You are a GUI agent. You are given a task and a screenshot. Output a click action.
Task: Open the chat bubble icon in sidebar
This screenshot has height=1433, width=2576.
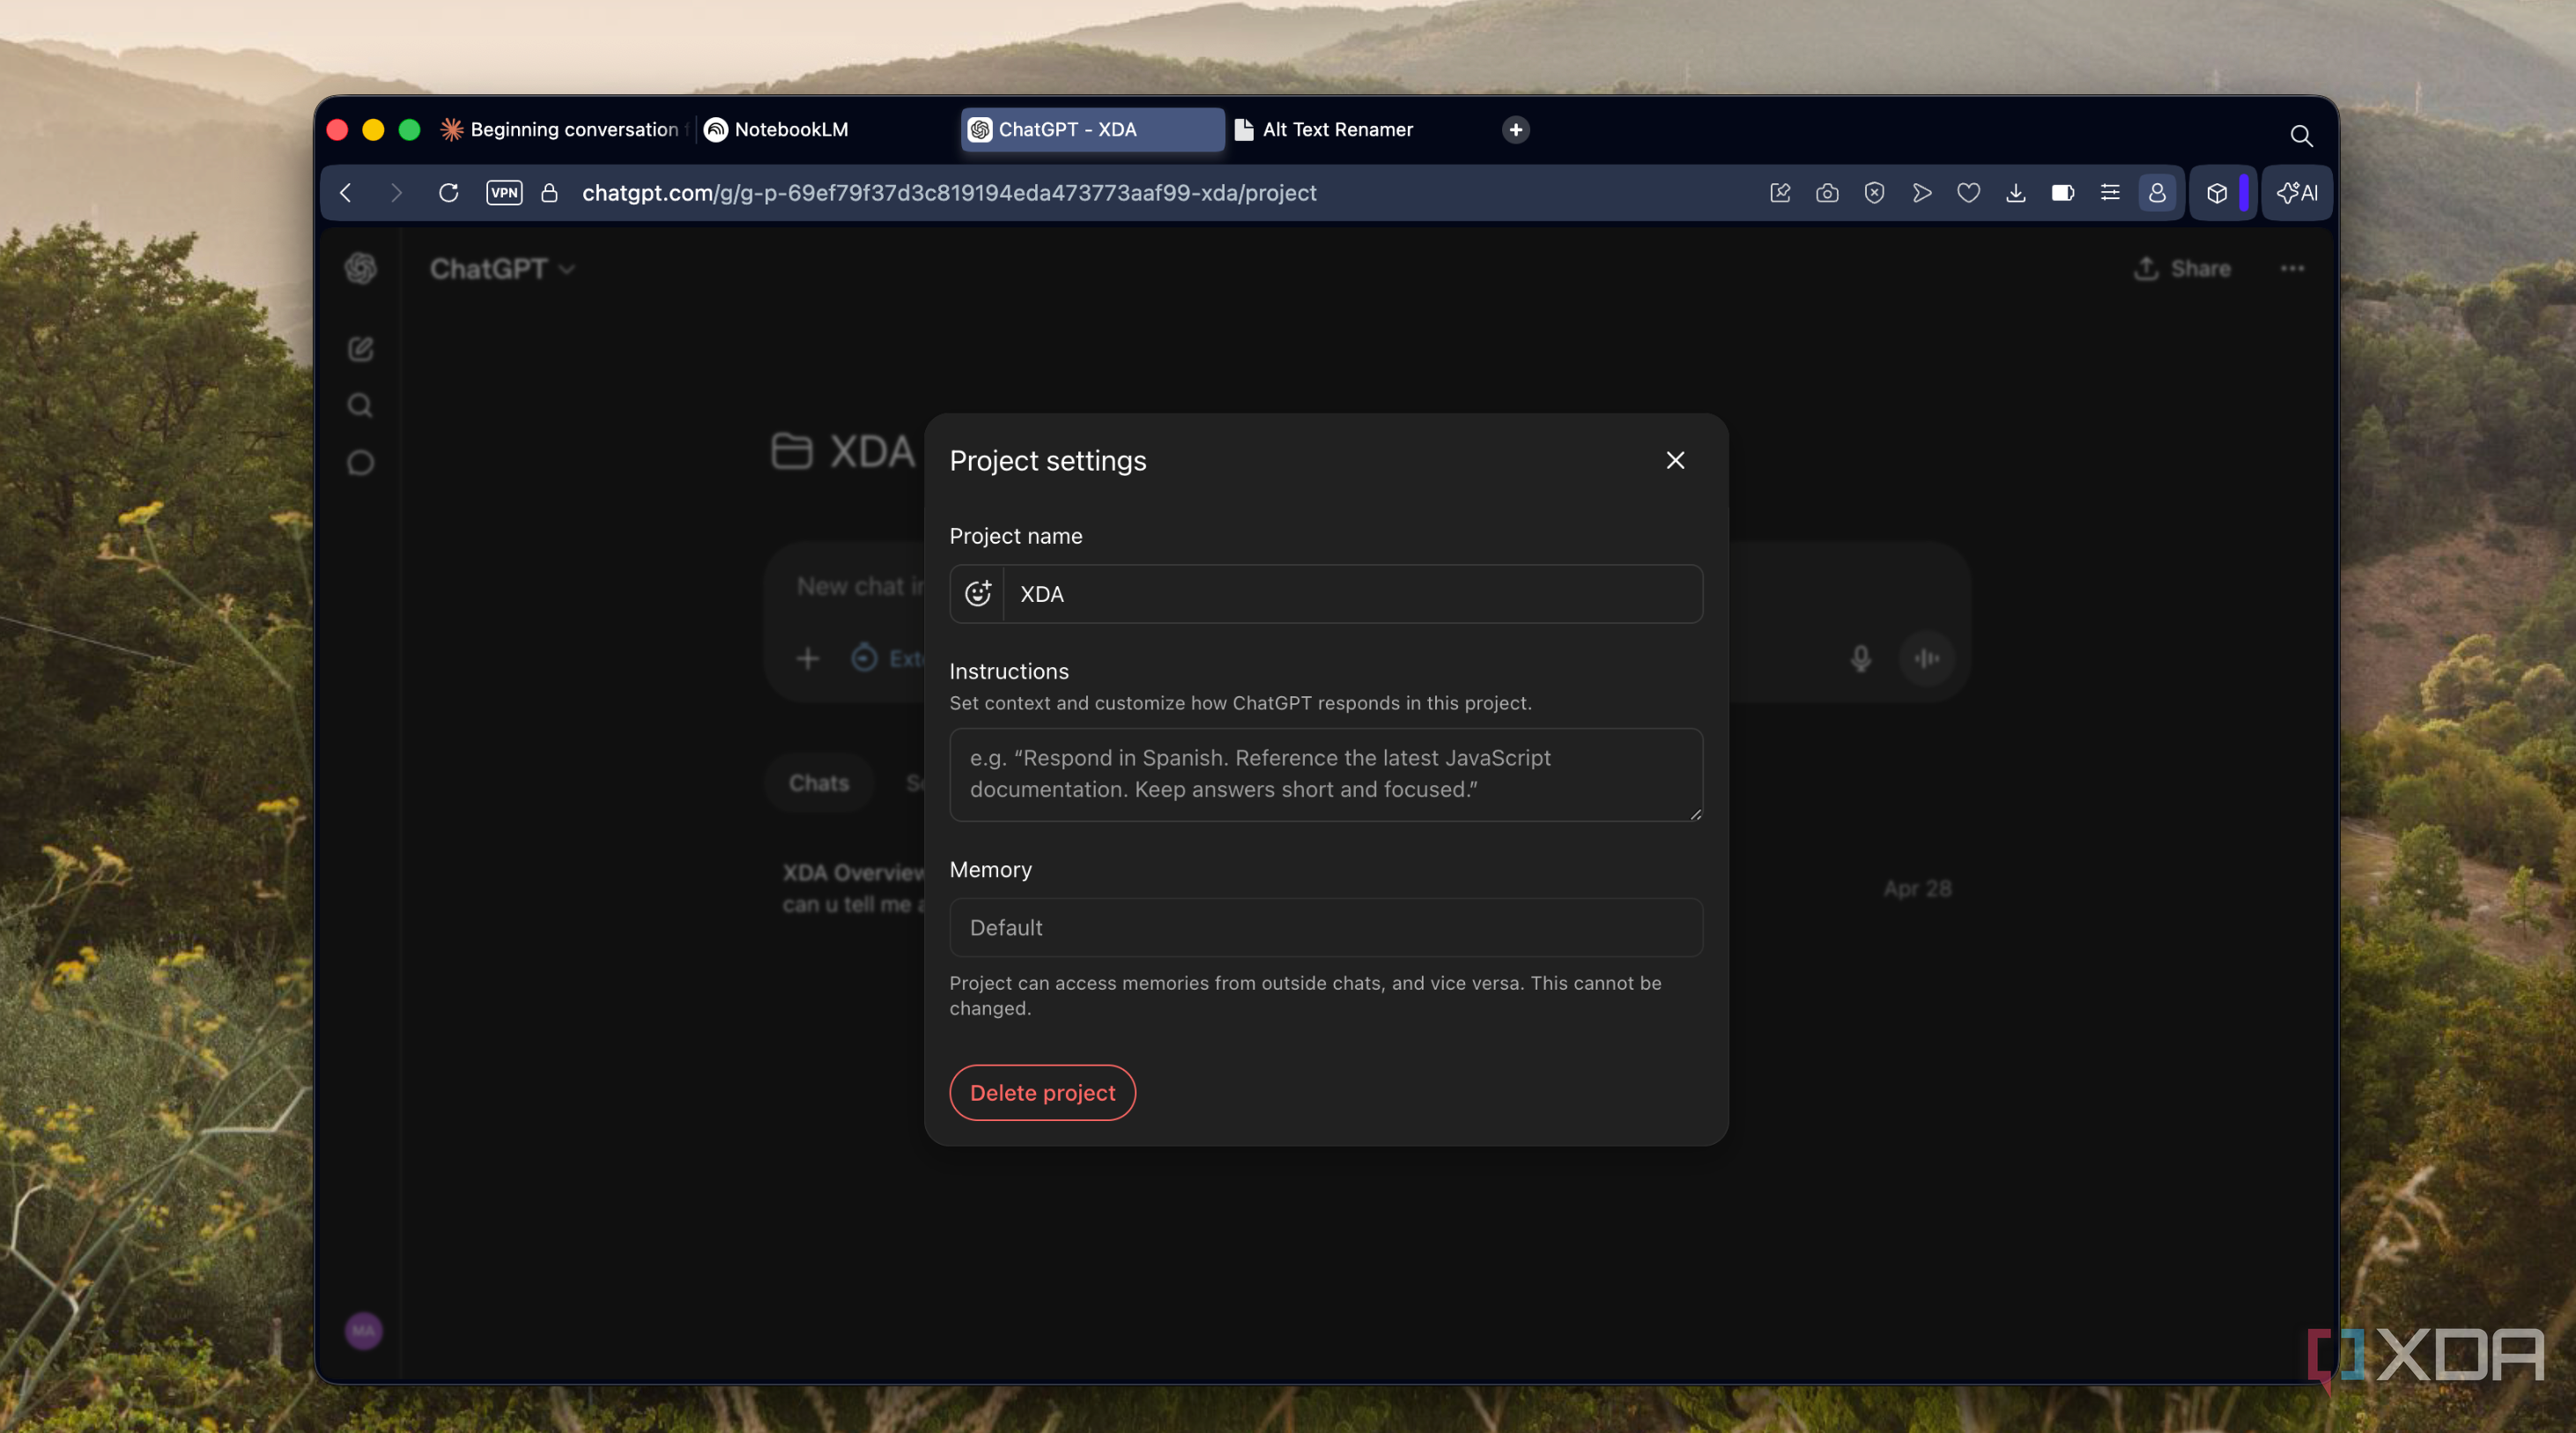(x=360, y=463)
